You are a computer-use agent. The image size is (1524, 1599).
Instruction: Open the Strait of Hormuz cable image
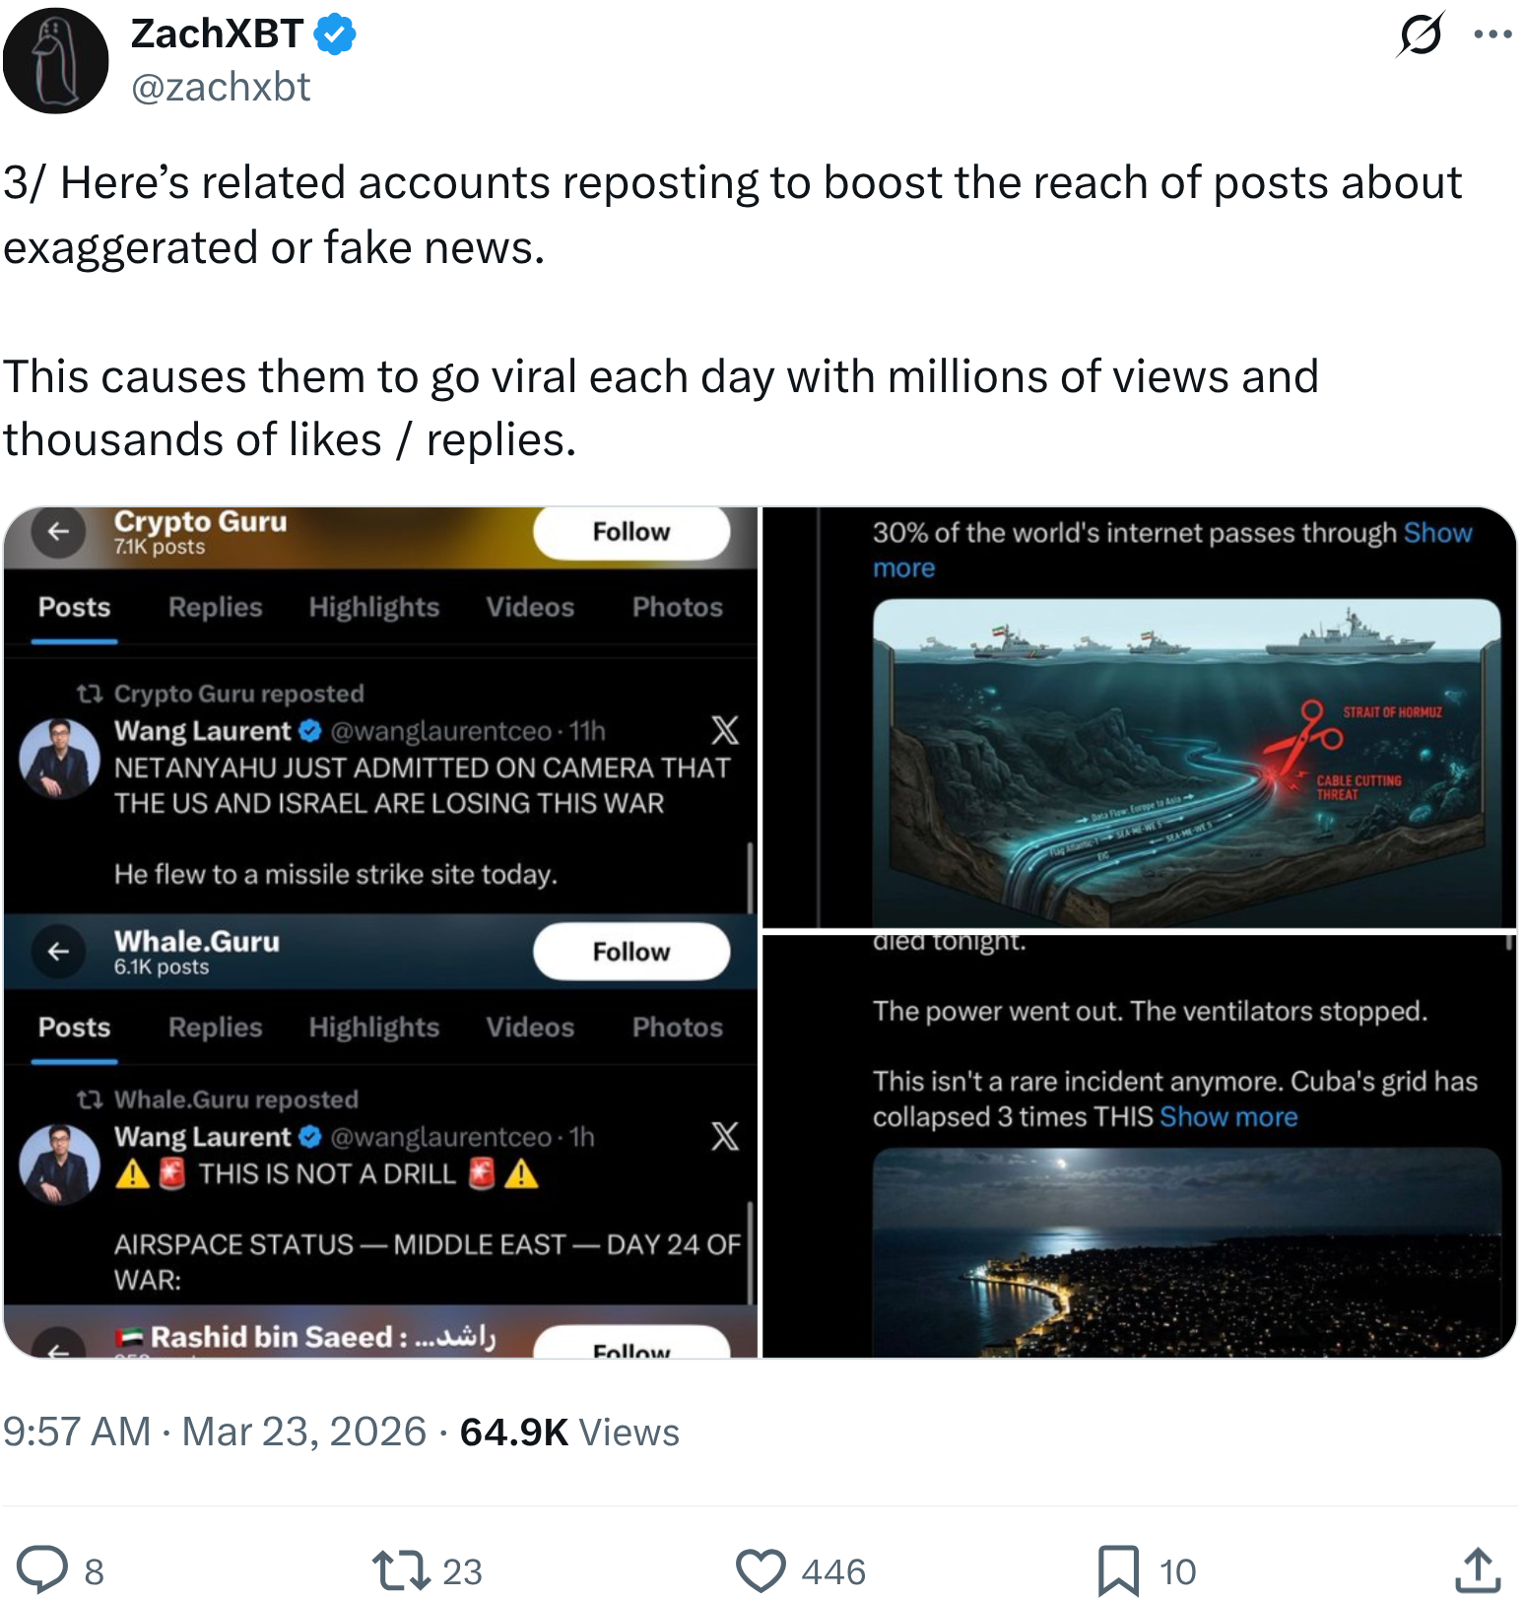tap(1139, 717)
